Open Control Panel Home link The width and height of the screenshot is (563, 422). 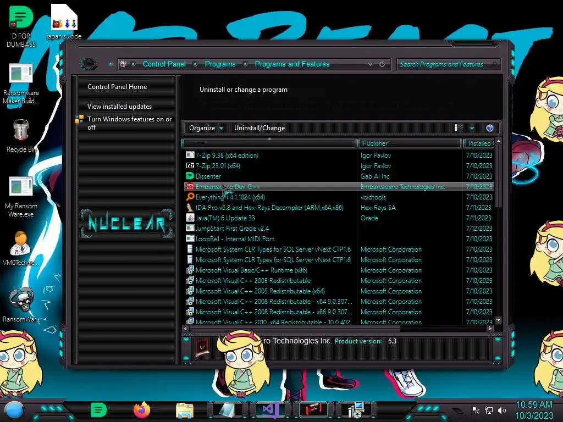[x=117, y=86]
